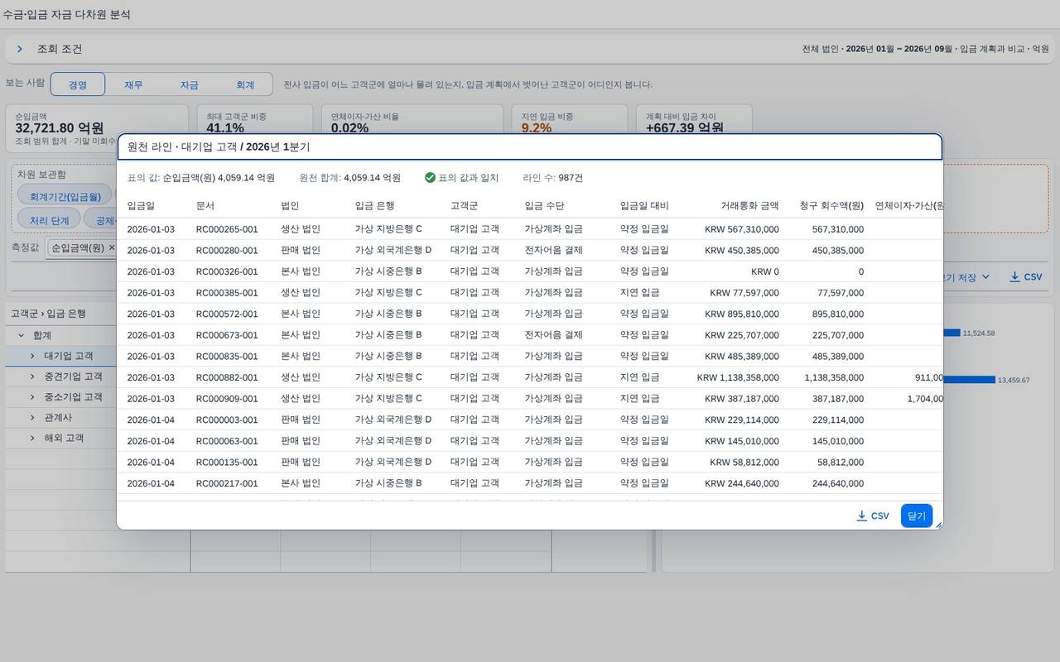1060x662 pixels.
Task: Expand the 조회 조건 panel chevron
Action: (20, 50)
